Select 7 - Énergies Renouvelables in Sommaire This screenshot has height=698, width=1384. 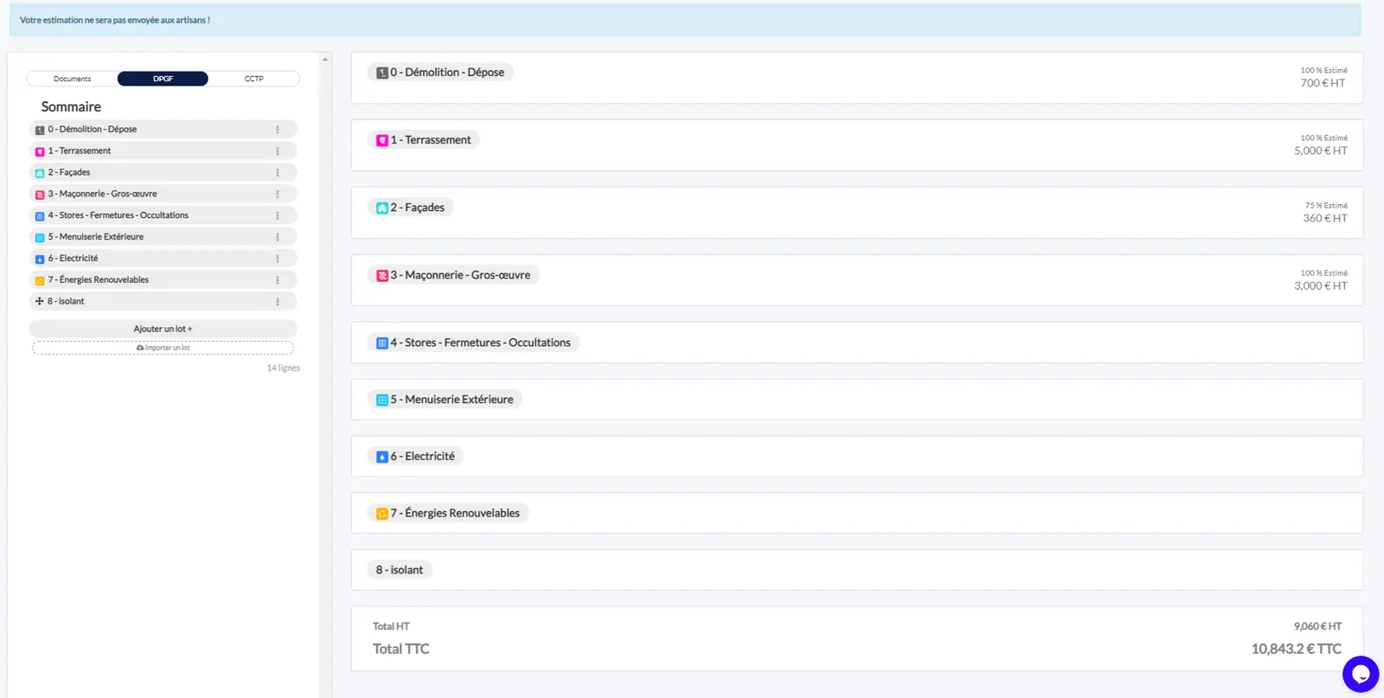(163, 280)
